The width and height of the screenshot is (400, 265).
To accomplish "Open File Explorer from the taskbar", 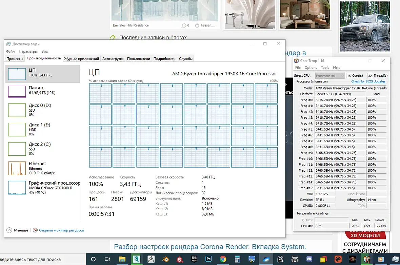I will coord(122,259).
